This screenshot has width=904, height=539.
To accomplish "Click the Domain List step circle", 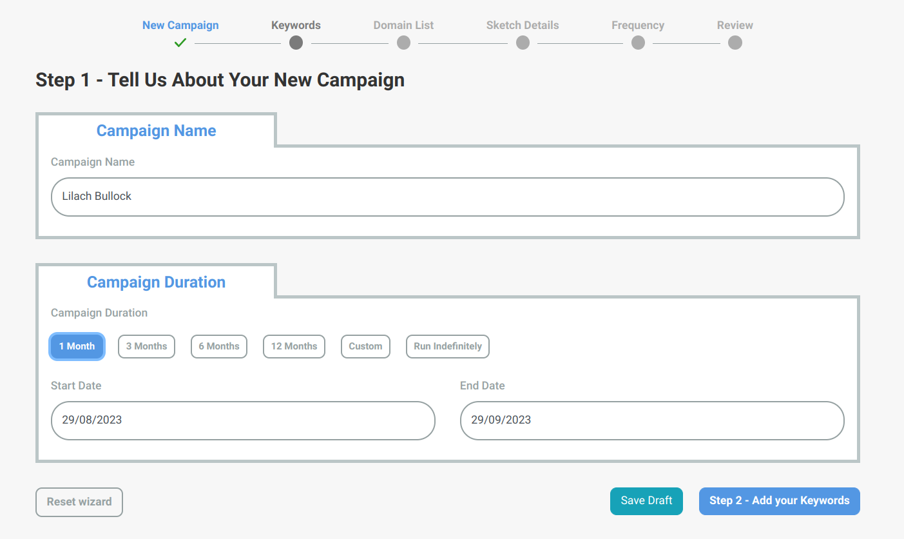I will coord(403,43).
